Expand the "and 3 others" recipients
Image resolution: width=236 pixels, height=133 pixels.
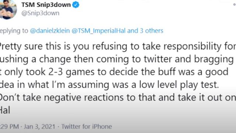(145, 31)
